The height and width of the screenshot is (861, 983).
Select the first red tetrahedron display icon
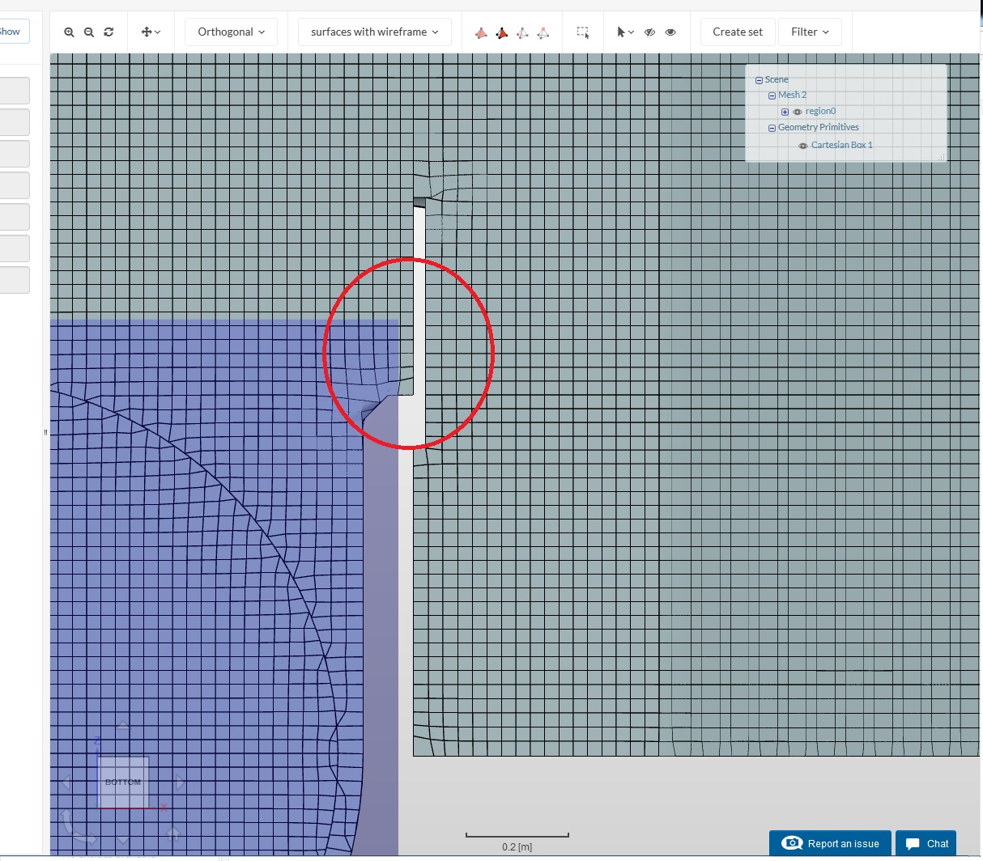[481, 32]
